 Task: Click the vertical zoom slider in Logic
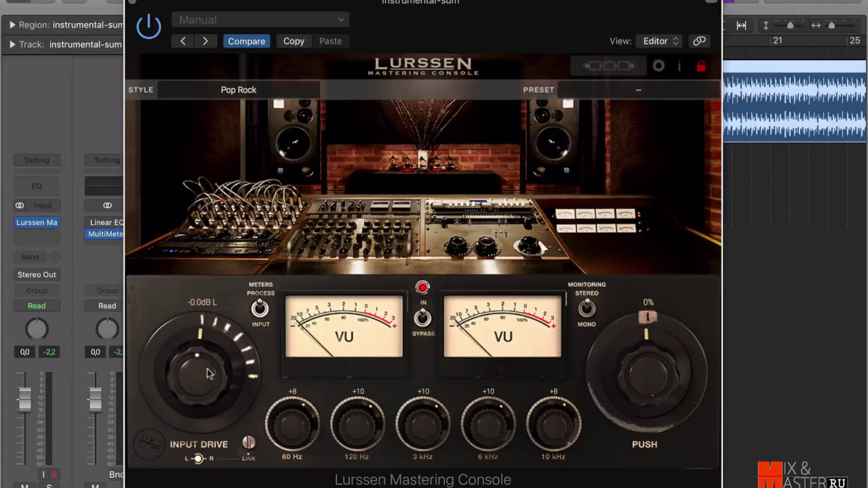[790, 25]
